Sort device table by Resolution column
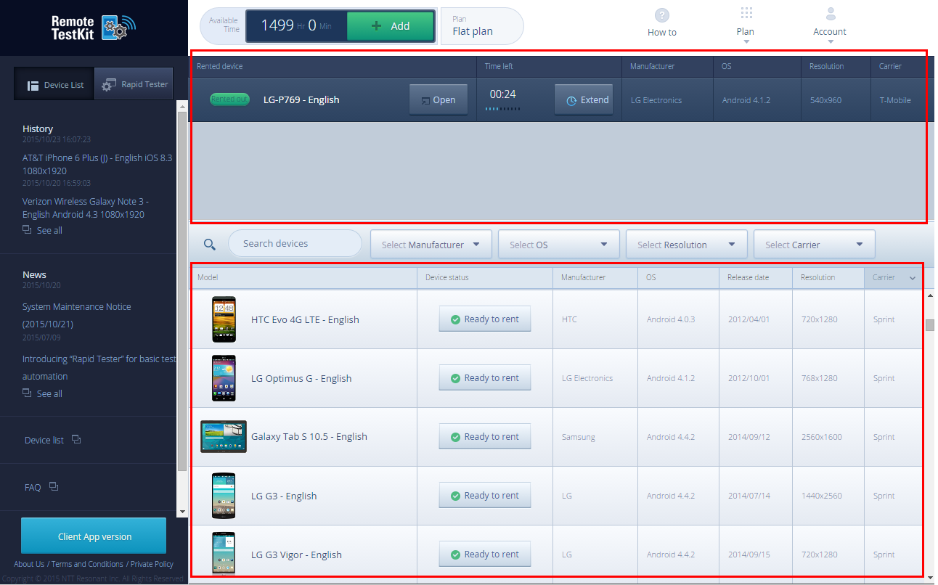 [828, 277]
